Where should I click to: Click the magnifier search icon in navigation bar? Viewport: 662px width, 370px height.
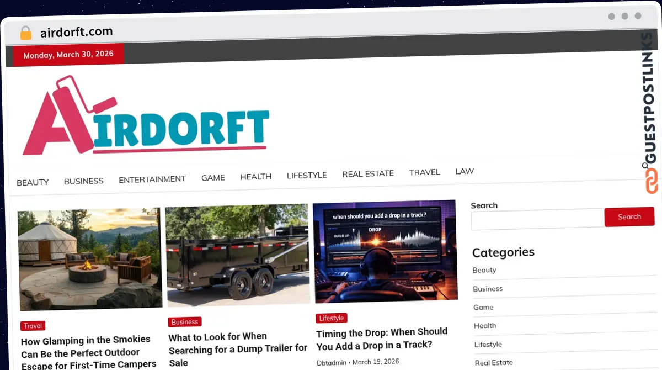pos(645,166)
